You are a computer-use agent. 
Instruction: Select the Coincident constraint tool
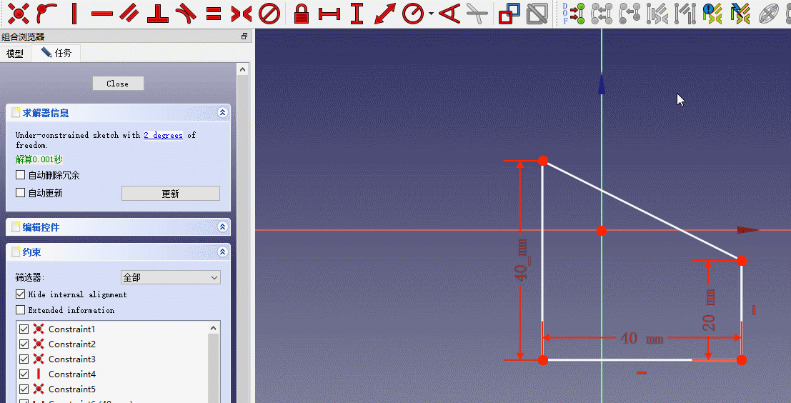click(x=18, y=14)
